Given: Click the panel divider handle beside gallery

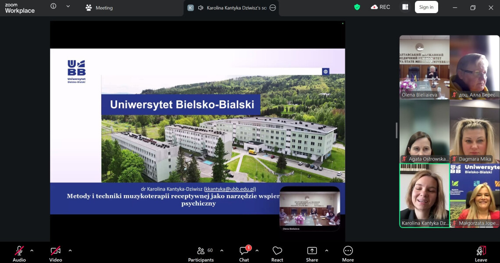Looking at the screenshot, I should click(x=396, y=130).
